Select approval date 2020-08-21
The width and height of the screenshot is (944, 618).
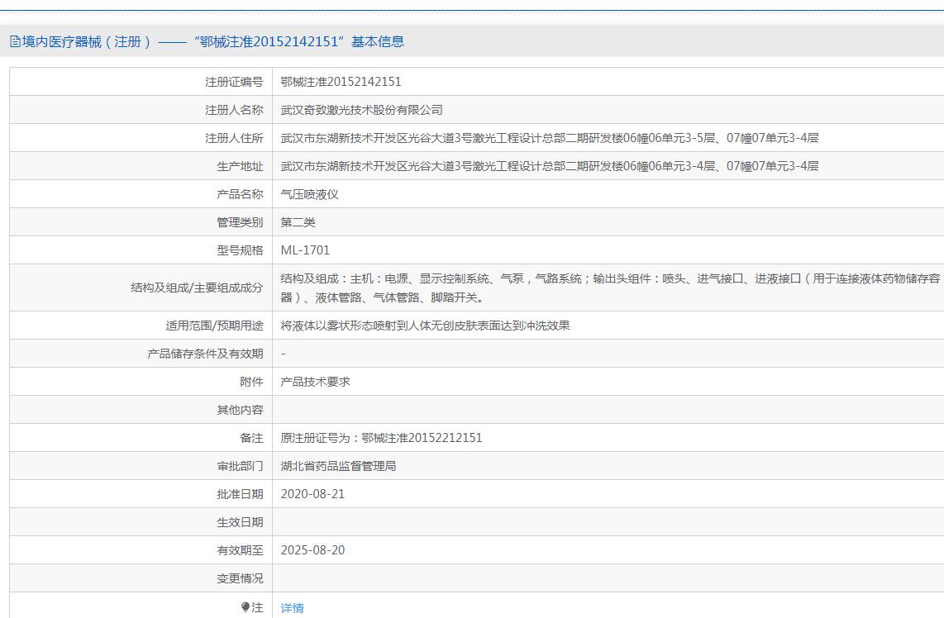(313, 494)
